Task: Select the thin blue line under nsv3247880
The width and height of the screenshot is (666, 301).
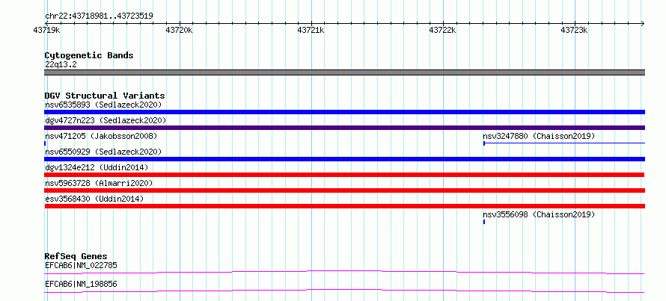Action: pyautogui.click(x=564, y=143)
